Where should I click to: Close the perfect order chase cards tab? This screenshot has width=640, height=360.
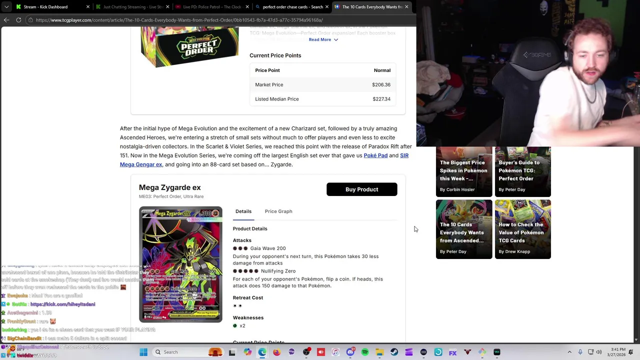point(327,7)
